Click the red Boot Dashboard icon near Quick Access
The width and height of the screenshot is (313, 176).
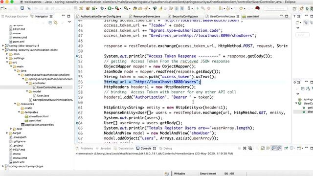point(257,8)
